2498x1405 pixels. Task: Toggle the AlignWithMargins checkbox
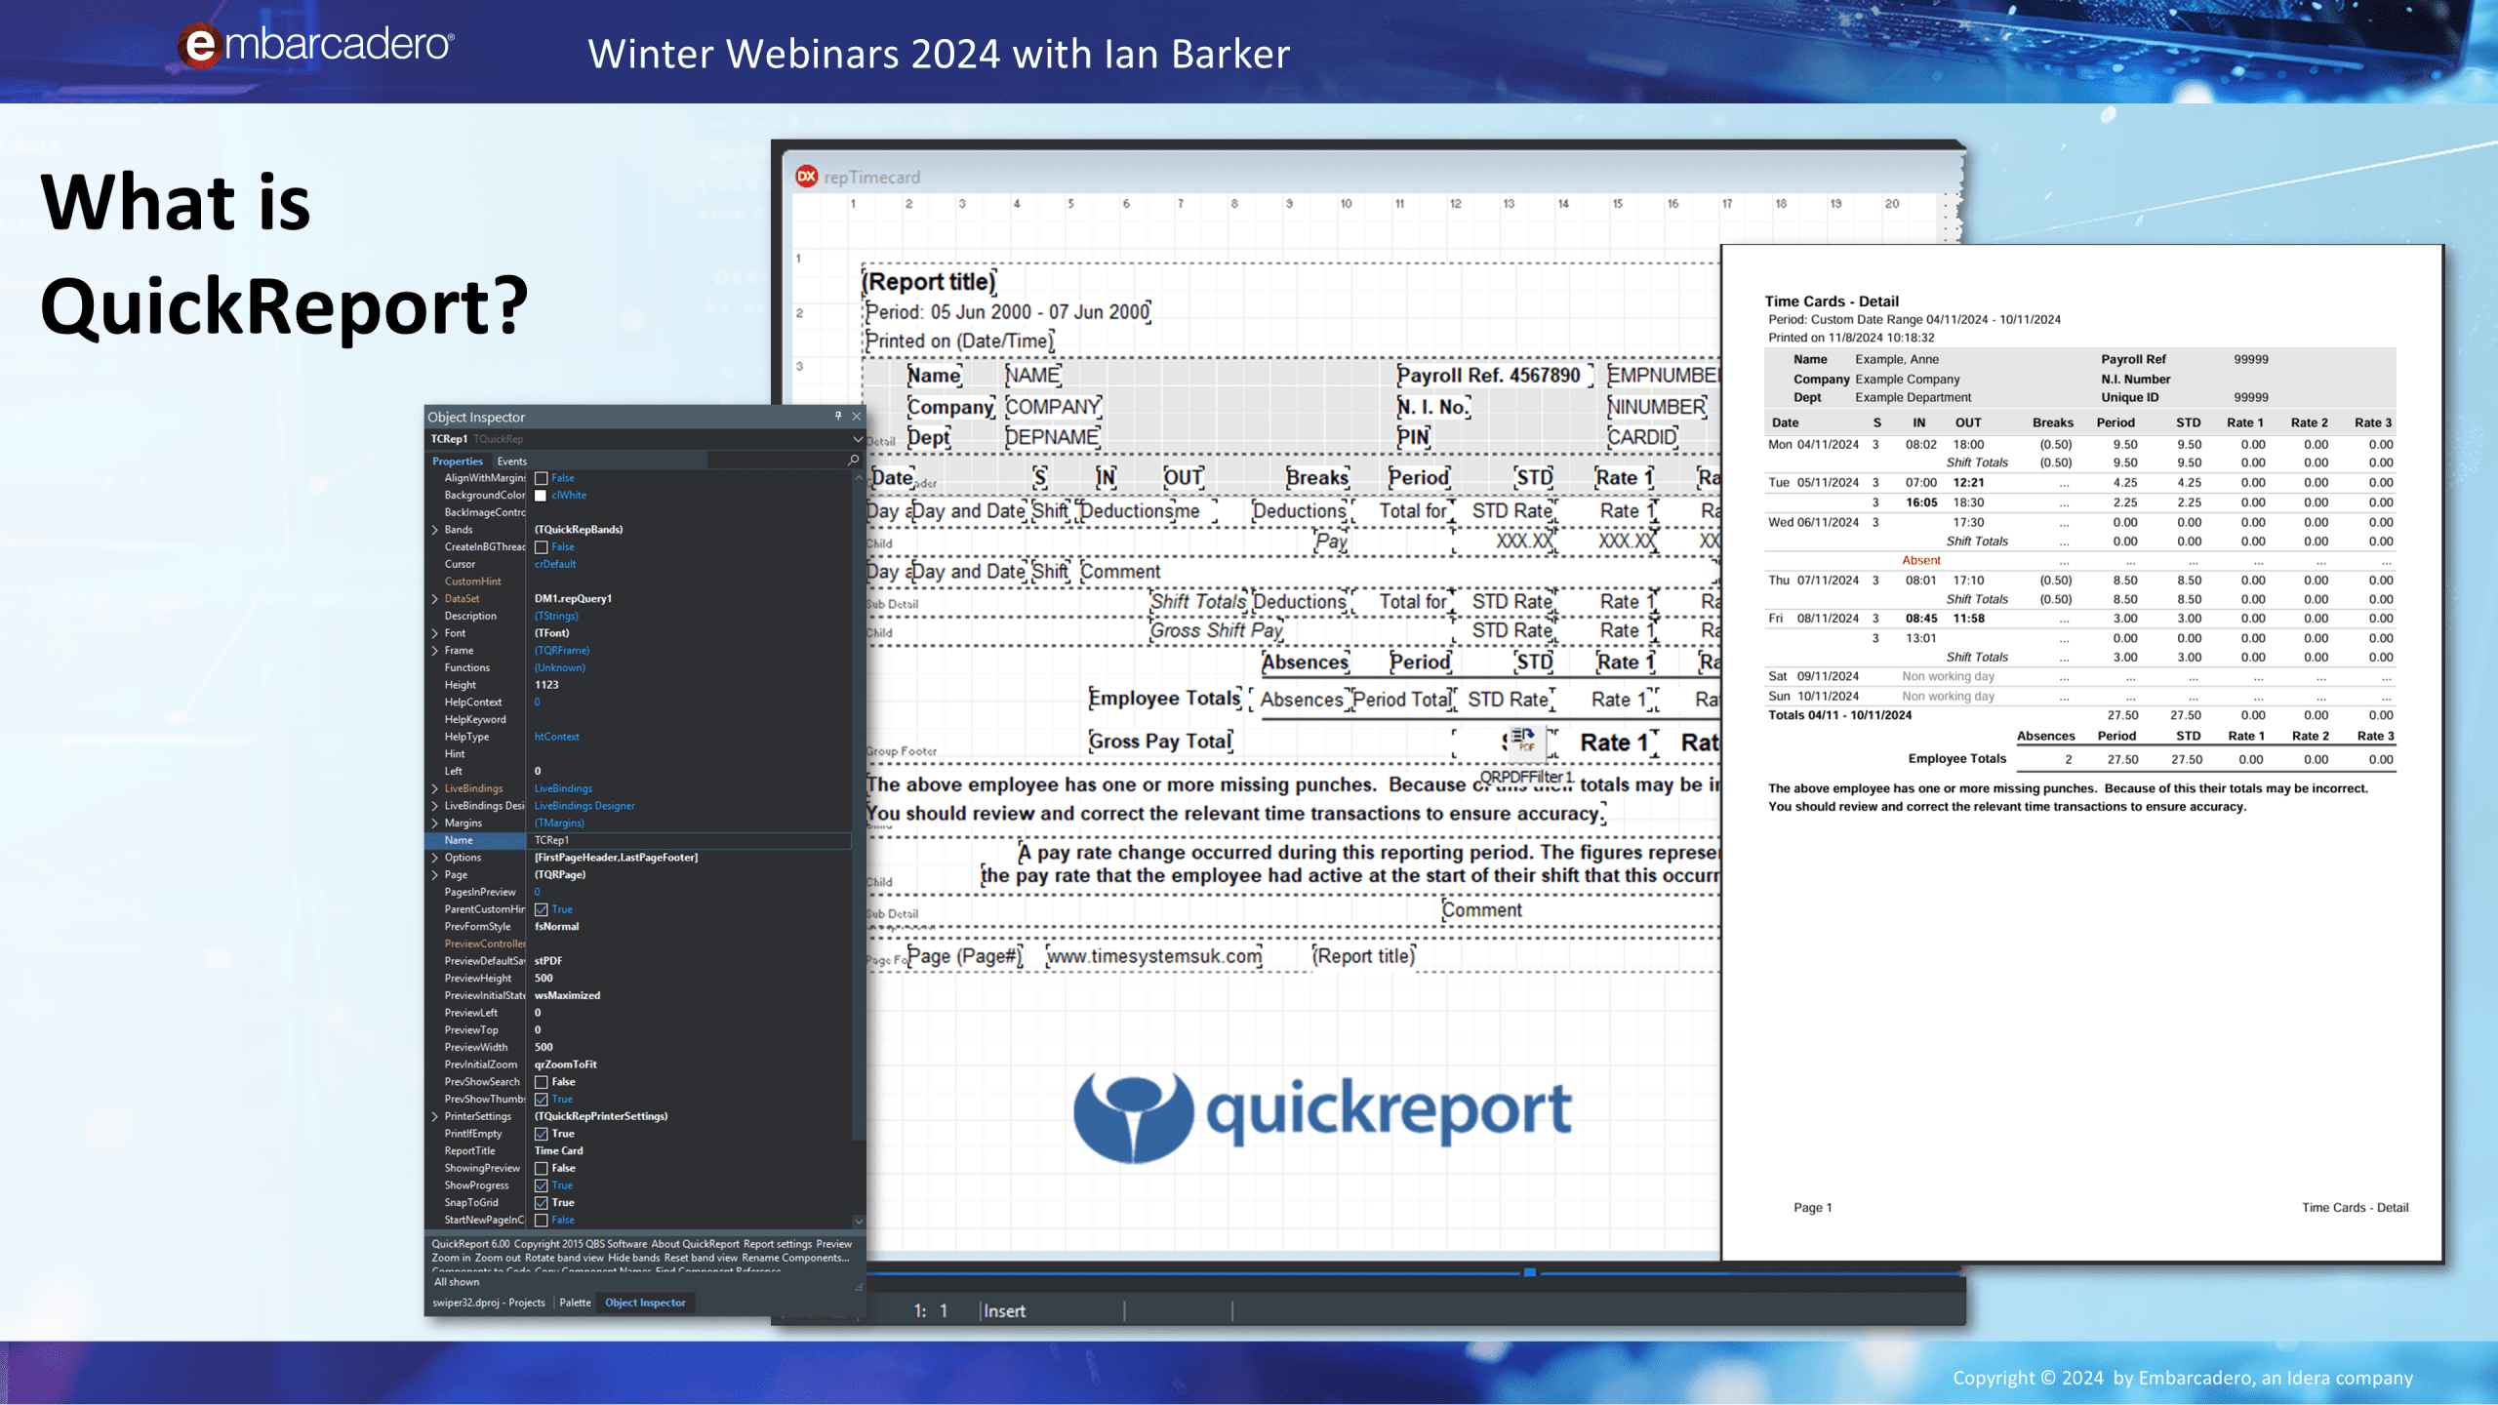542,478
